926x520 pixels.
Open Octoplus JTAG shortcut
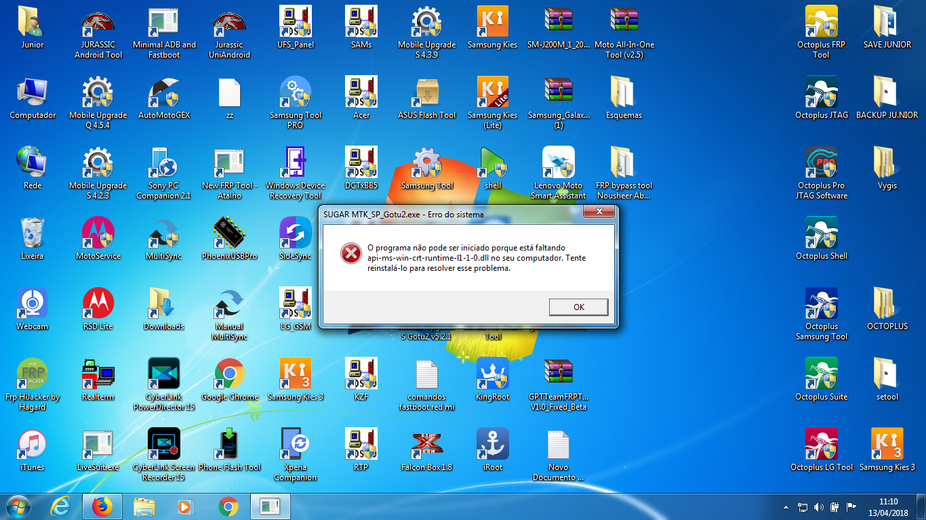(x=821, y=98)
